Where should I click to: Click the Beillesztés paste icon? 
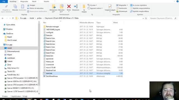pyautogui.click(x=22, y=7)
